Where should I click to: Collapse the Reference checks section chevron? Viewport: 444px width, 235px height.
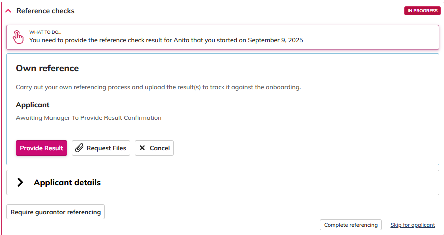8,11
